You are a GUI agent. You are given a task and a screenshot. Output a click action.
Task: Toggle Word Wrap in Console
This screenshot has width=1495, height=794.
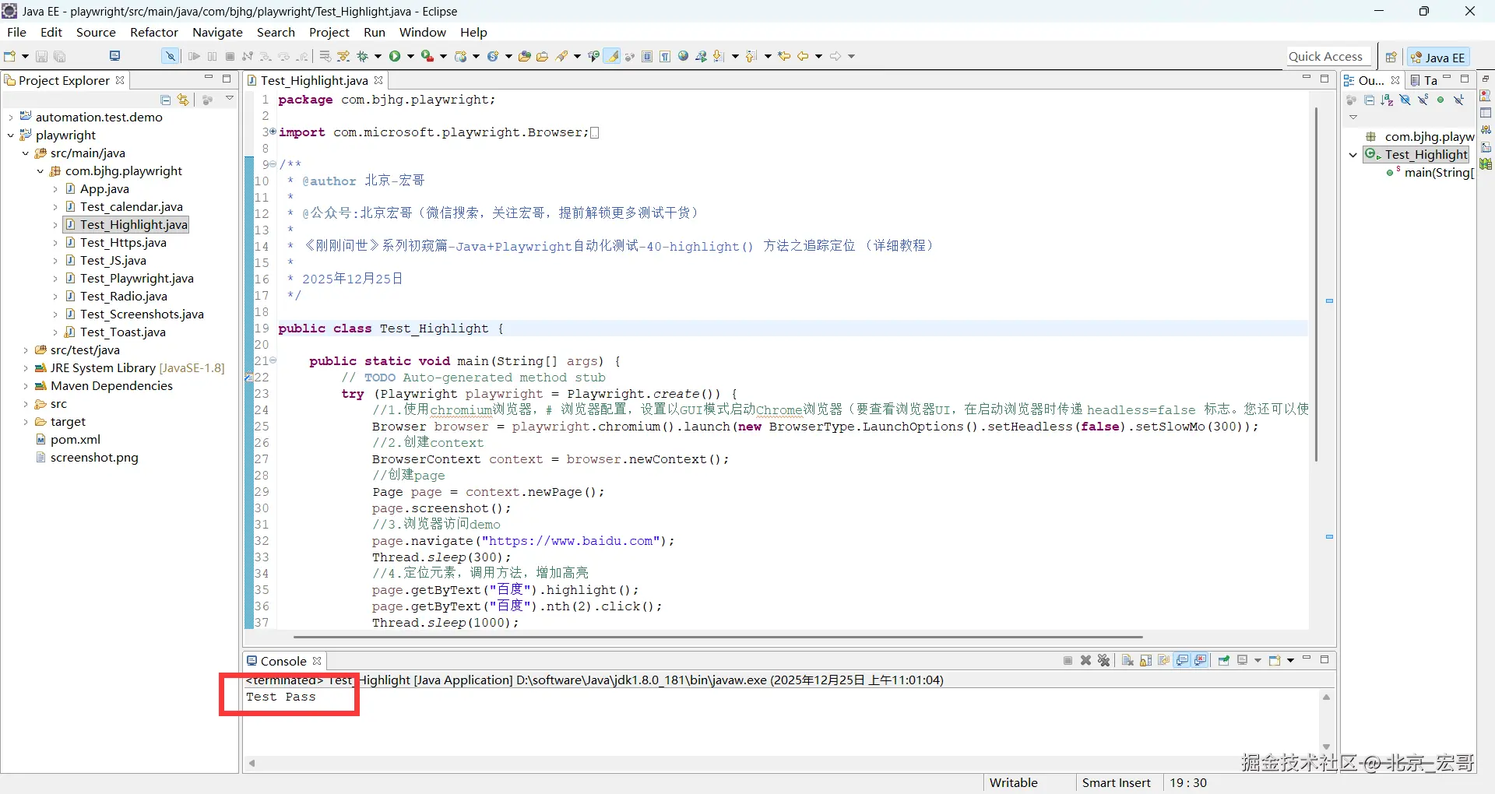[x=1163, y=661]
